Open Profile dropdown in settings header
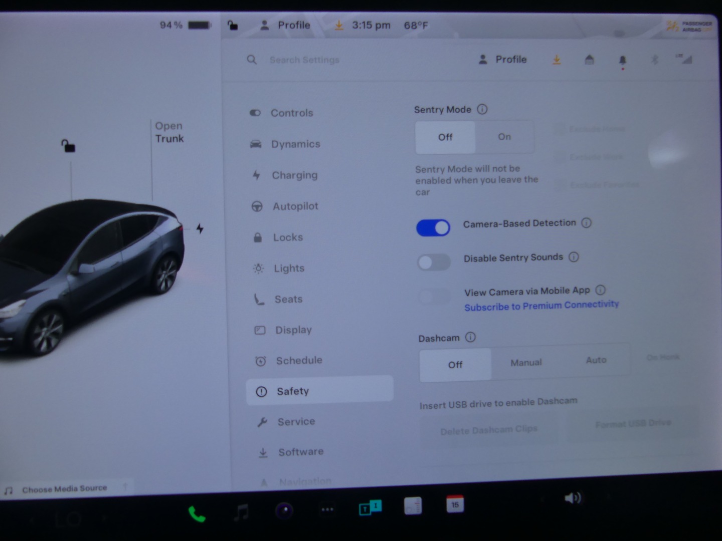The height and width of the screenshot is (541, 722). pyautogui.click(x=503, y=60)
